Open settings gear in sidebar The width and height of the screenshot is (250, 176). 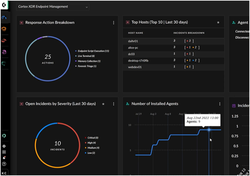(x=4, y=146)
